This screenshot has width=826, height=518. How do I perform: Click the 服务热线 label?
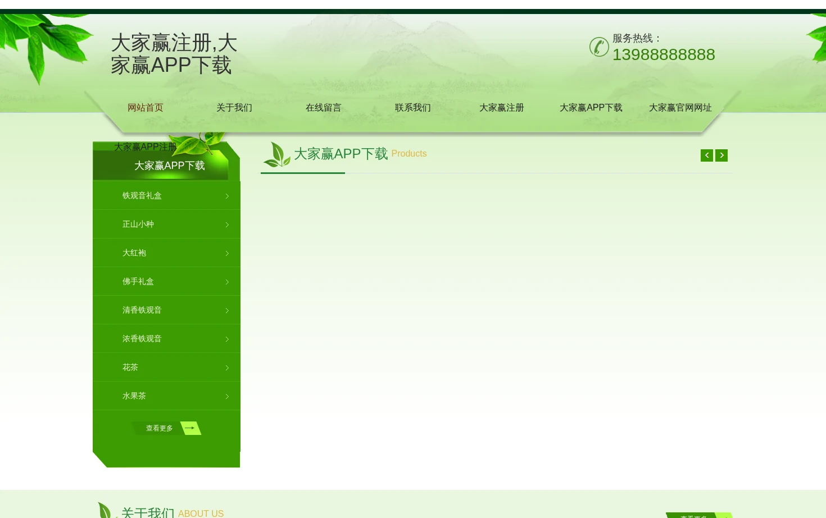coord(637,38)
